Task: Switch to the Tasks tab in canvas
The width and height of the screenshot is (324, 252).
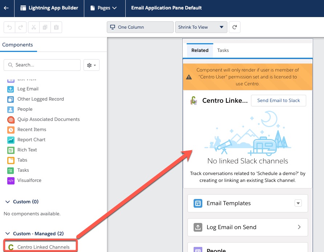Action: click(x=223, y=50)
